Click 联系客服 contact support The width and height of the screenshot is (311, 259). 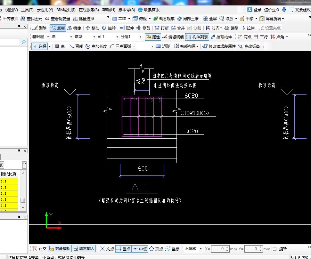click(x=149, y=10)
